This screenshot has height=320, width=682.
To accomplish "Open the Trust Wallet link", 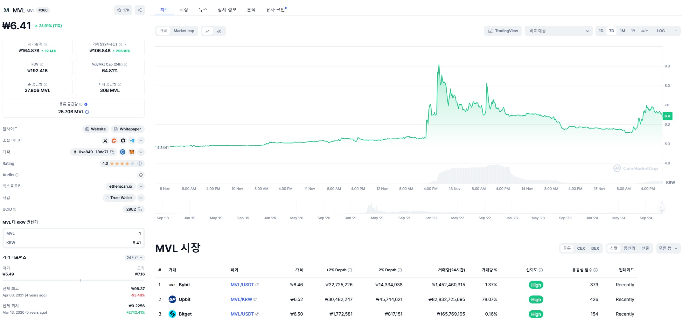I will coord(119,198).
